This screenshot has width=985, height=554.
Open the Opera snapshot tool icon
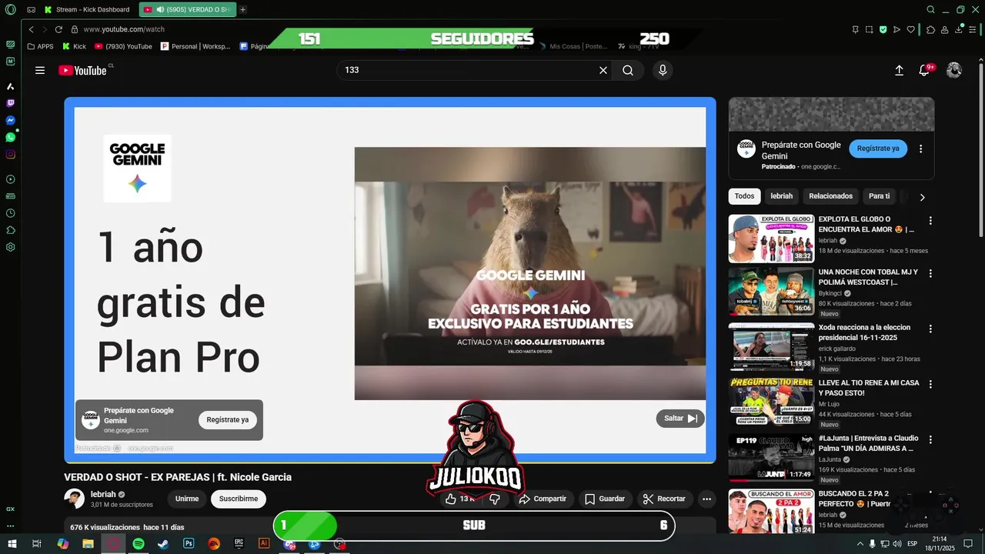pyautogui.click(x=869, y=29)
